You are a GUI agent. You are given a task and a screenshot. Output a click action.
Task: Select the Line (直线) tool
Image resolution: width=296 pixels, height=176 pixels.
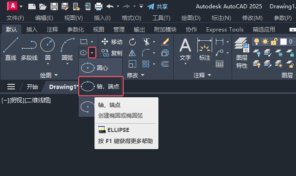tap(11, 49)
